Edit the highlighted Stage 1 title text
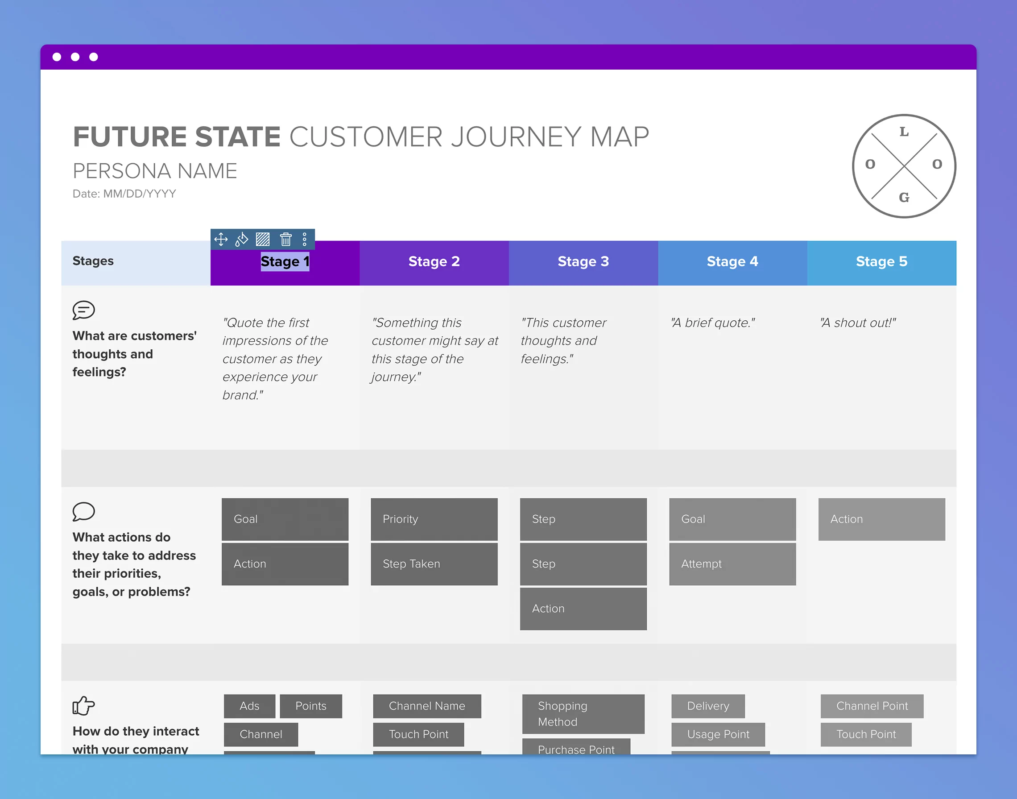This screenshot has height=799, width=1017. tap(285, 262)
